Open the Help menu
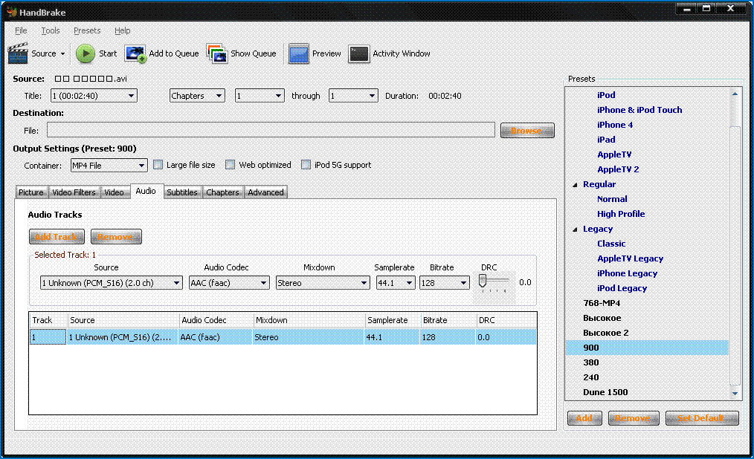This screenshot has height=459, width=754. click(x=122, y=30)
